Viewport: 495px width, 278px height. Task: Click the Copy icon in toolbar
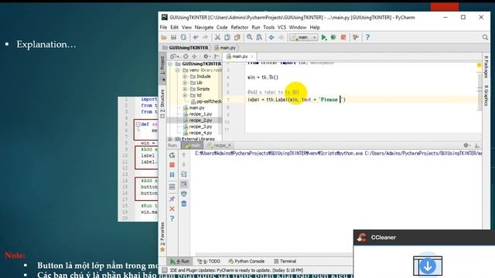(227, 38)
